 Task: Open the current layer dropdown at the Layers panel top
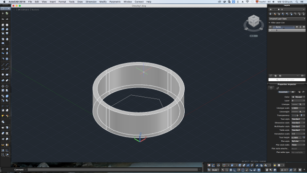coord(287,9)
